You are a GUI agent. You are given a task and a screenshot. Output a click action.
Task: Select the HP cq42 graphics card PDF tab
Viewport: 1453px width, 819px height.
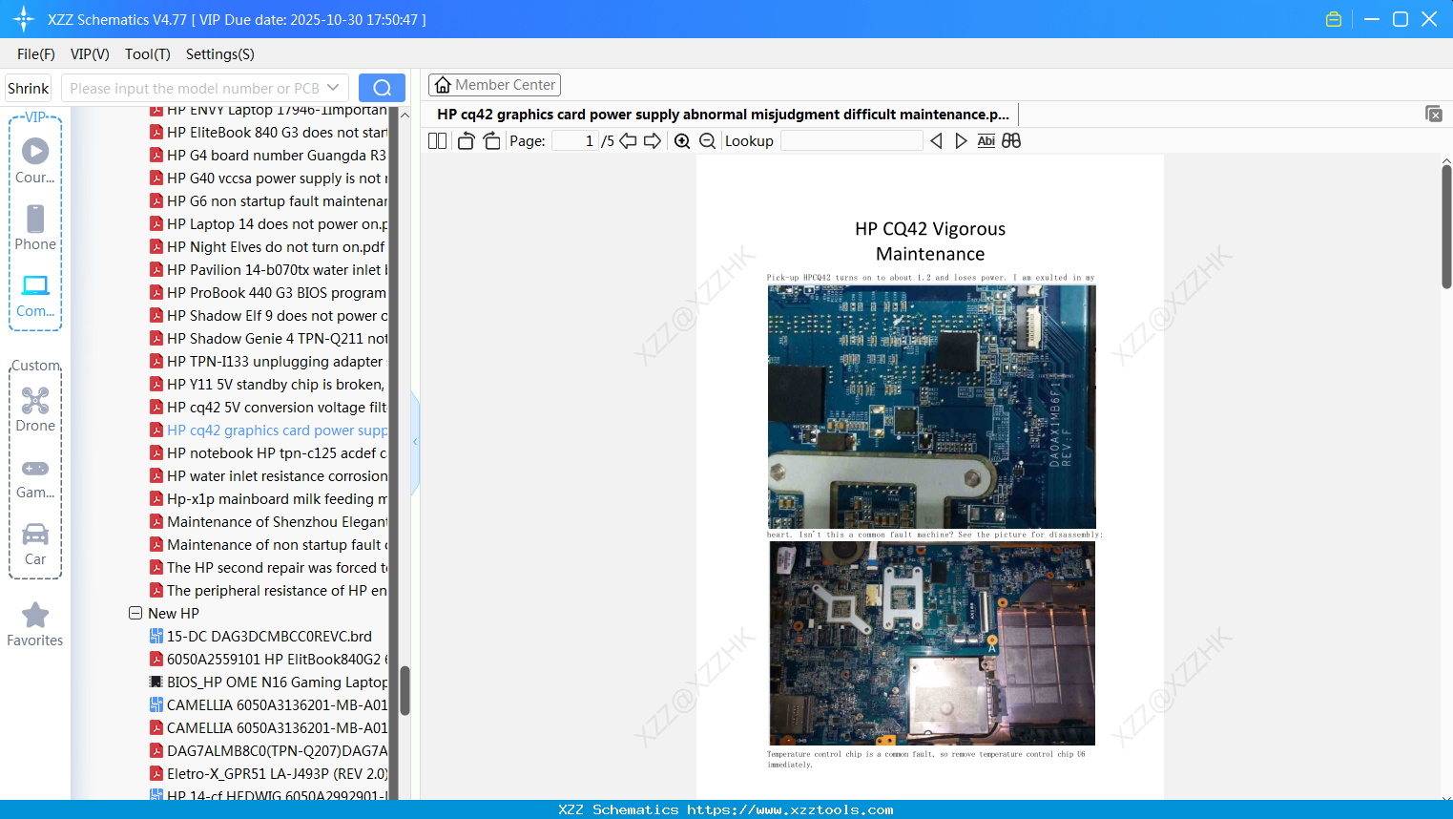[x=723, y=115]
